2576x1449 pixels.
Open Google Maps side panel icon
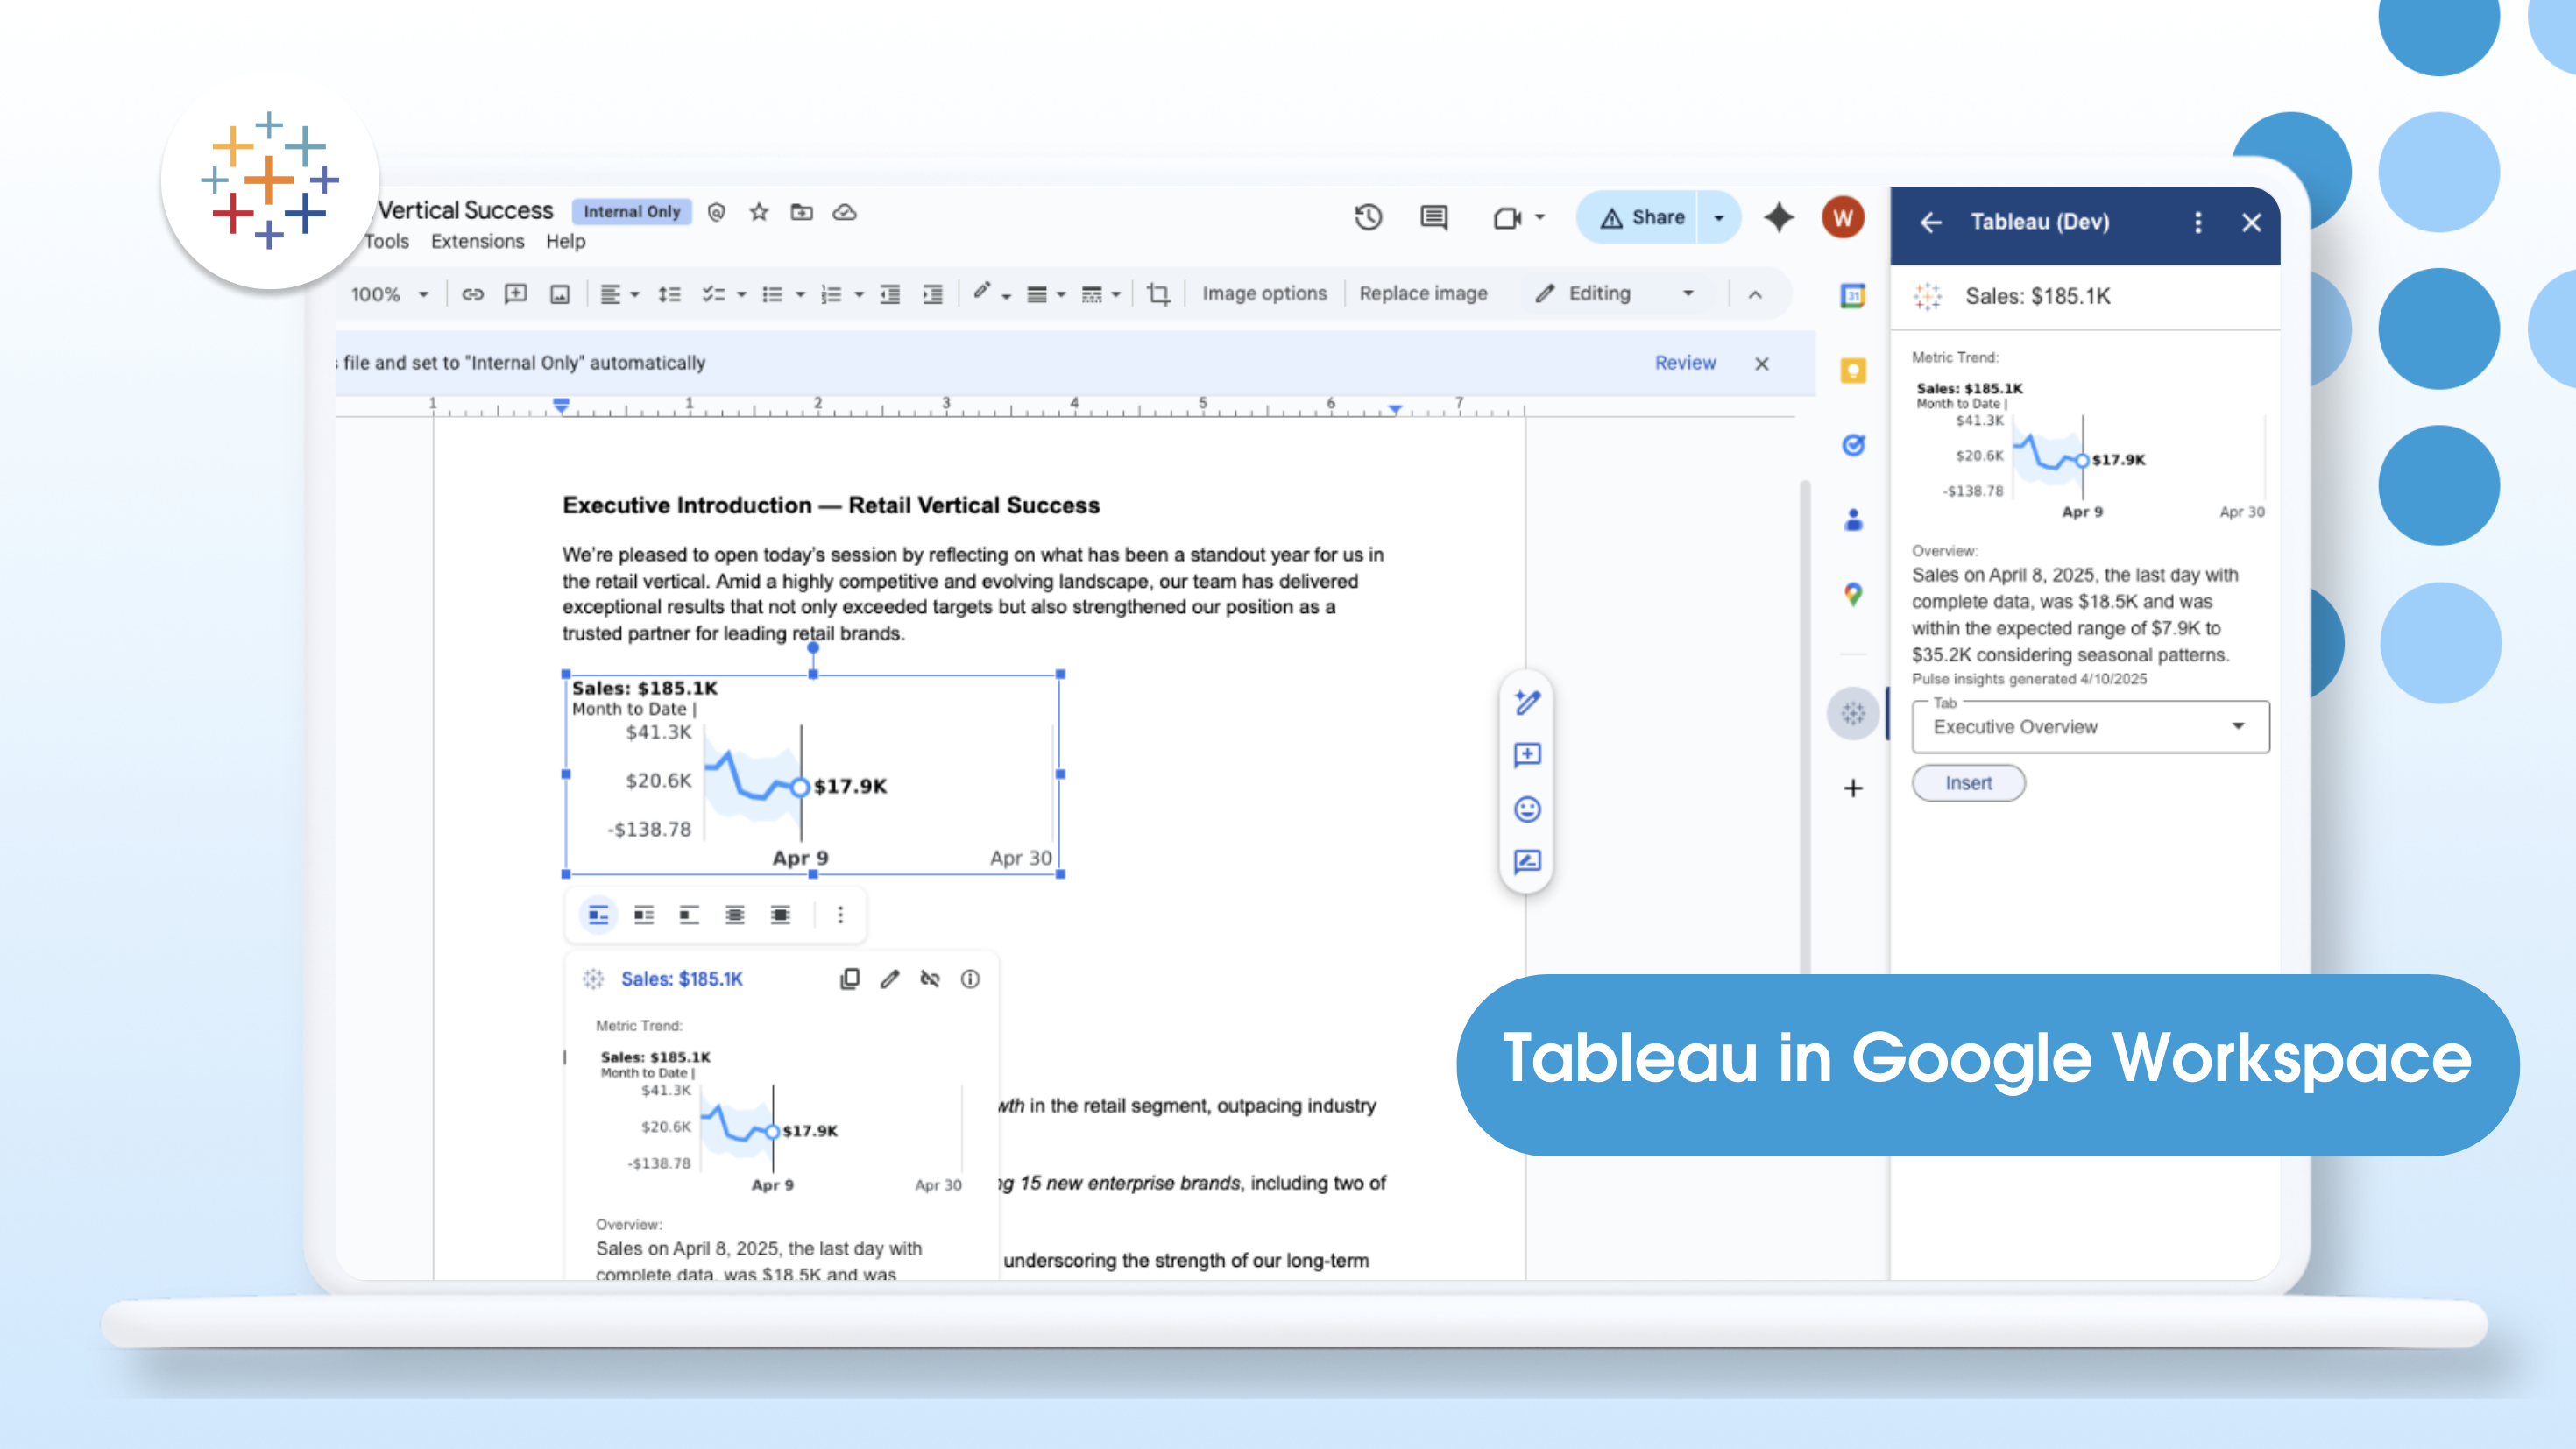(1853, 595)
